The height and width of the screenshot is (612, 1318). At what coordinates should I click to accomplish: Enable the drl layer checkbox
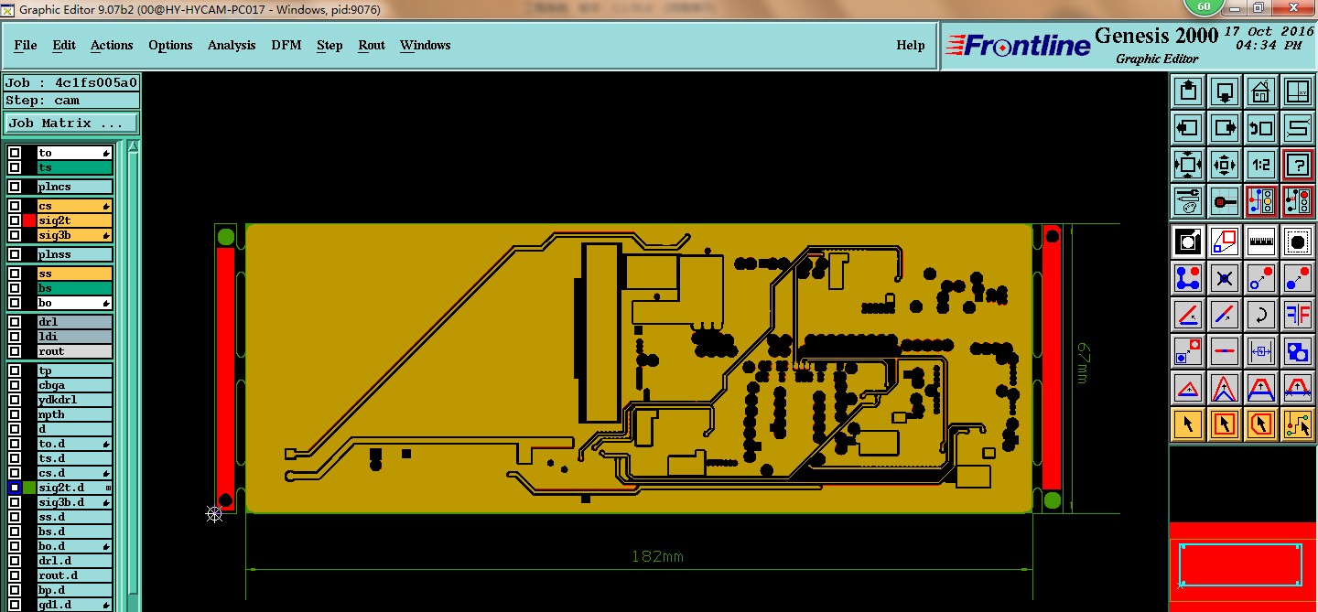[15, 322]
